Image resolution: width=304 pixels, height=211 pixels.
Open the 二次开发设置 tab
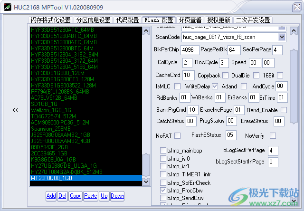point(253,20)
